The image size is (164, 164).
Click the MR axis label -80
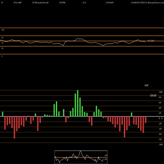(160, 139)
